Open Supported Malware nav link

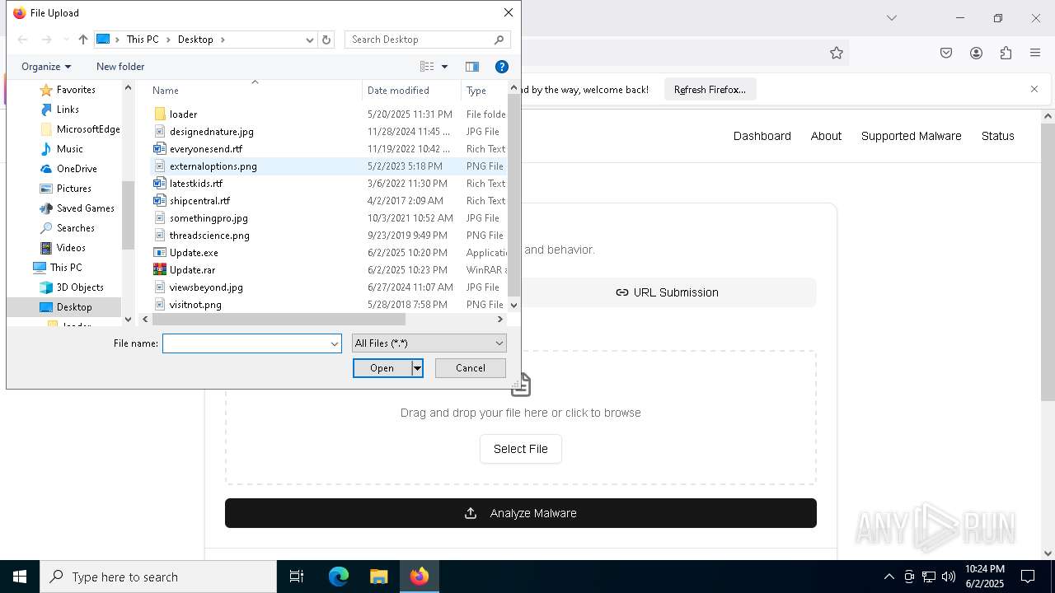[912, 136]
